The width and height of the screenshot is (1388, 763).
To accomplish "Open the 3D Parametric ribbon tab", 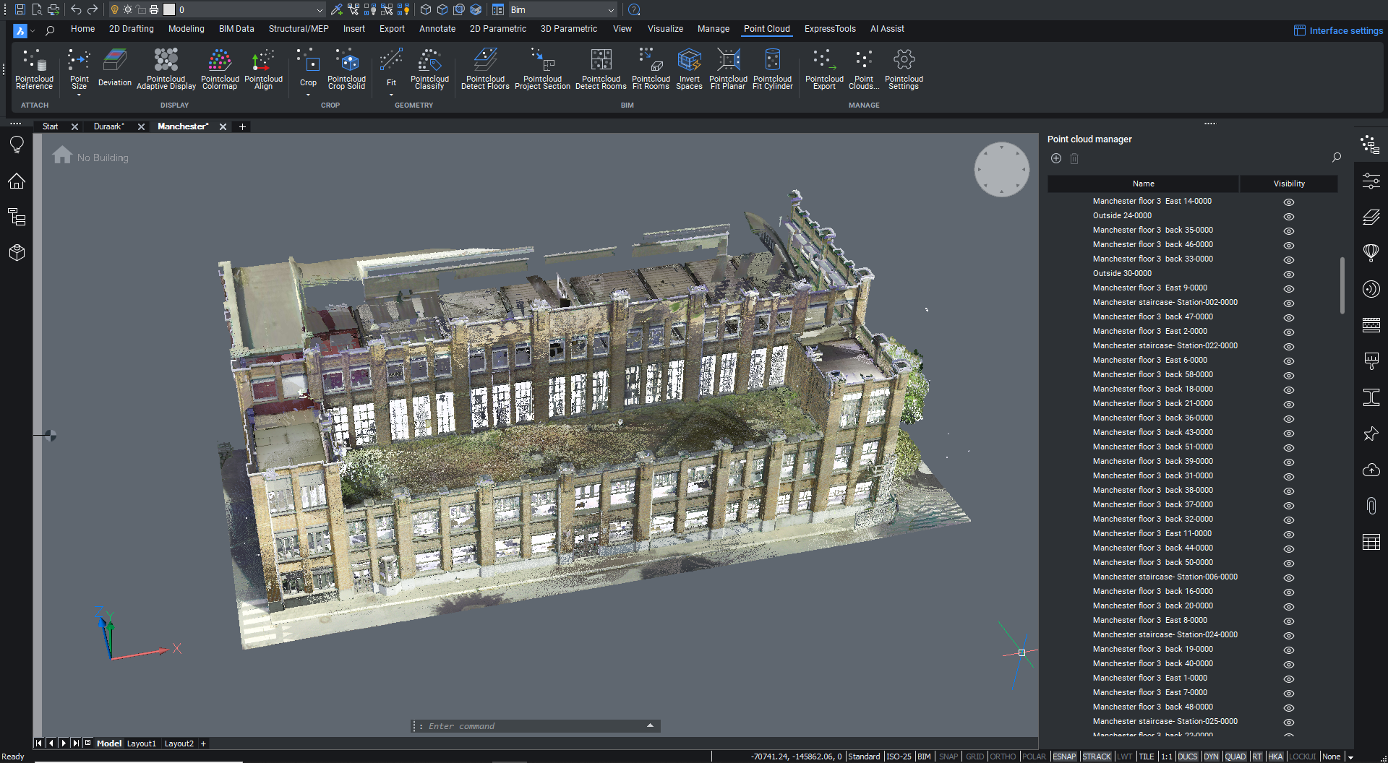I will tap(568, 29).
